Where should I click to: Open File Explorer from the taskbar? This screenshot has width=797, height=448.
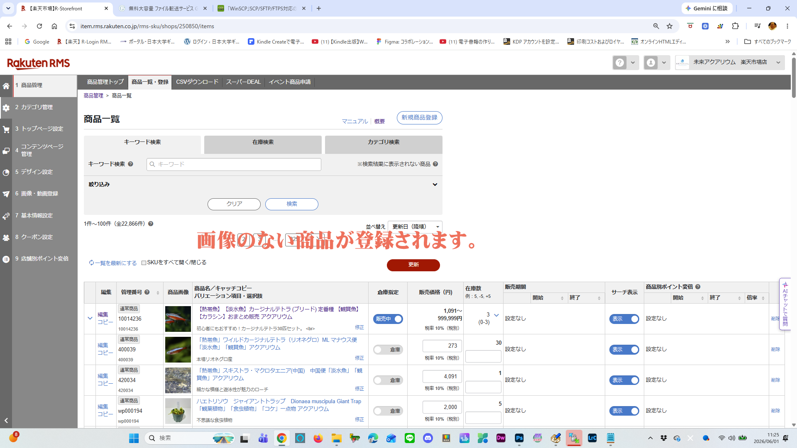337,438
